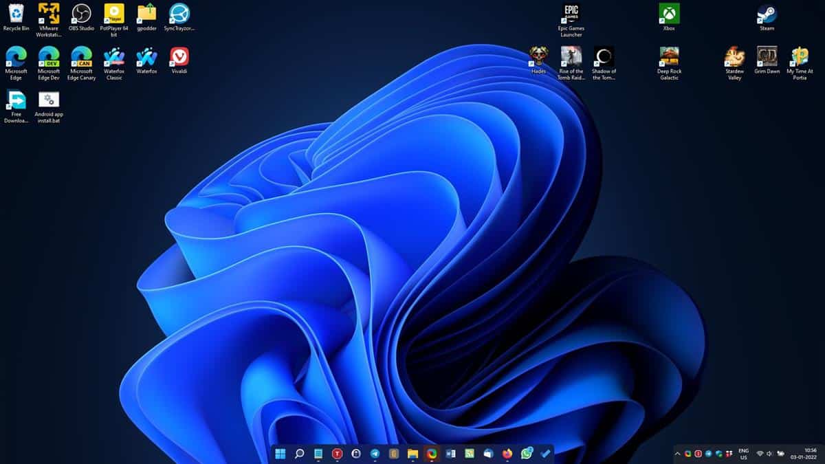The width and height of the screenshot is (825, 464).
Task: Open the padlock app on taskbar
Action: coord(356,454)
